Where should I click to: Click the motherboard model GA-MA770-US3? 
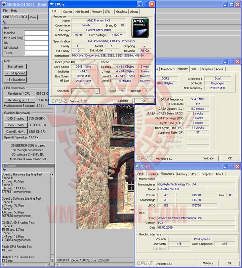pos(182,189)
